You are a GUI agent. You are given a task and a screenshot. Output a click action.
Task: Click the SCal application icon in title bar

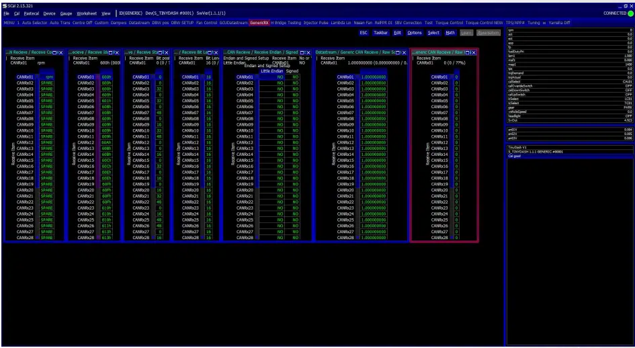tap(5, 6)
